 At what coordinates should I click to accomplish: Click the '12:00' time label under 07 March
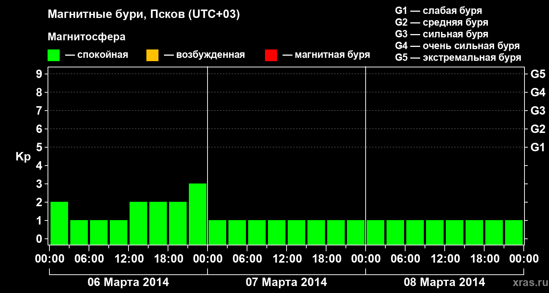(287, 259)
